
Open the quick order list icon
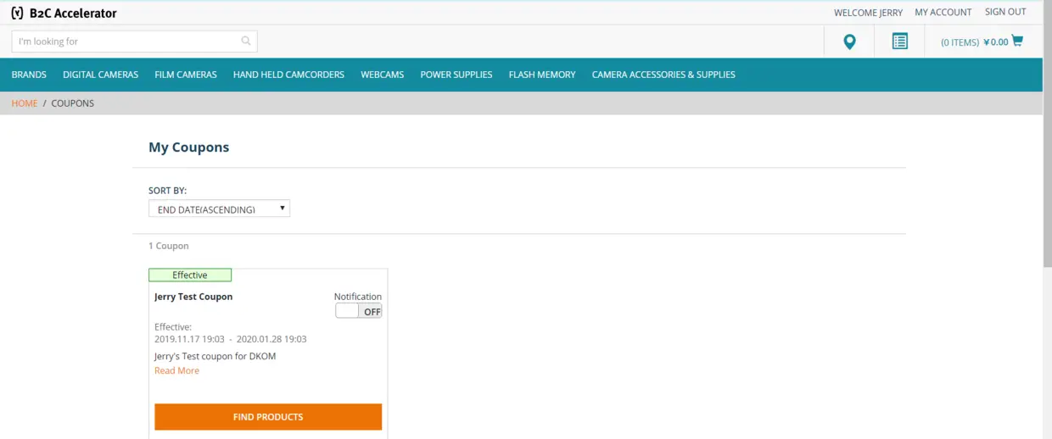pyautogui.click(x=900, y=41)
